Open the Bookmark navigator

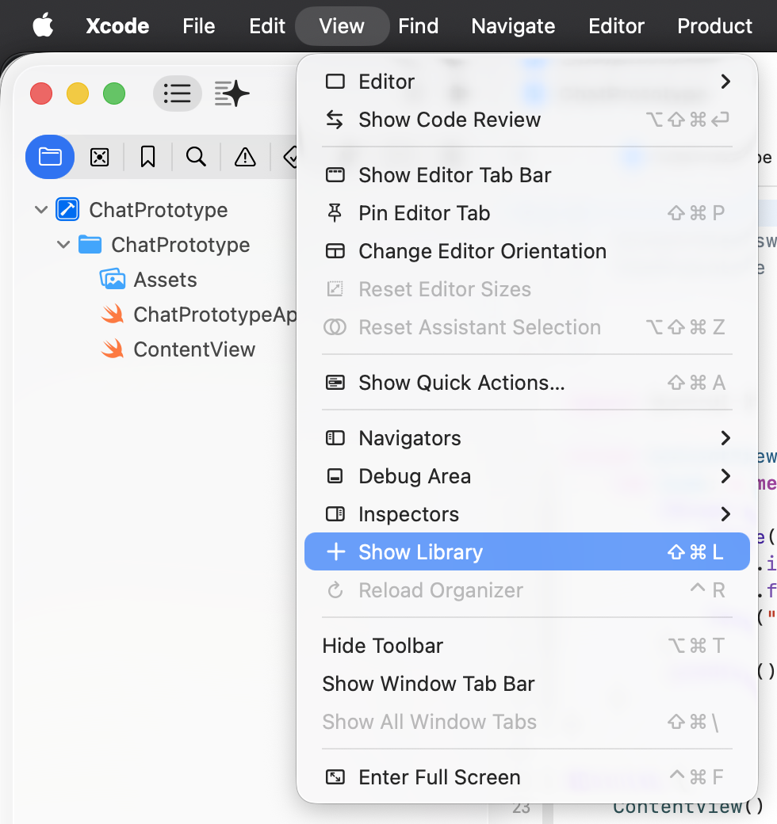[147, 157]
